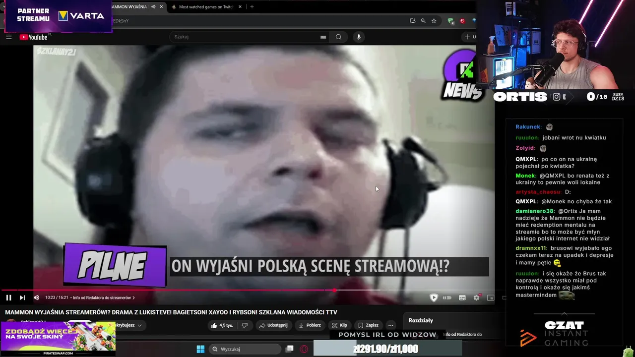Image resolution: width=635 pixels, height=357 pixels.
Task: Close the Most watched games tab
Action: (241, 7)
